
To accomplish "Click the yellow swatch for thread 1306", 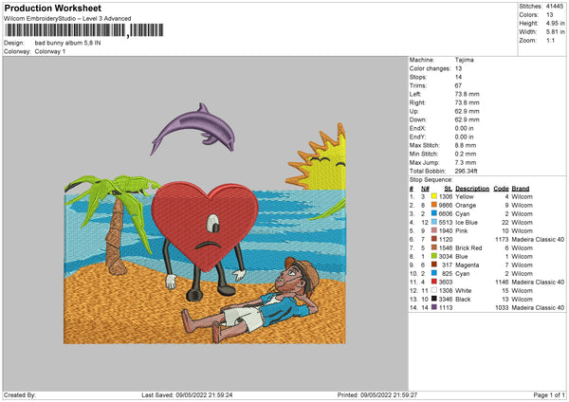I will (x=434, y=196).
